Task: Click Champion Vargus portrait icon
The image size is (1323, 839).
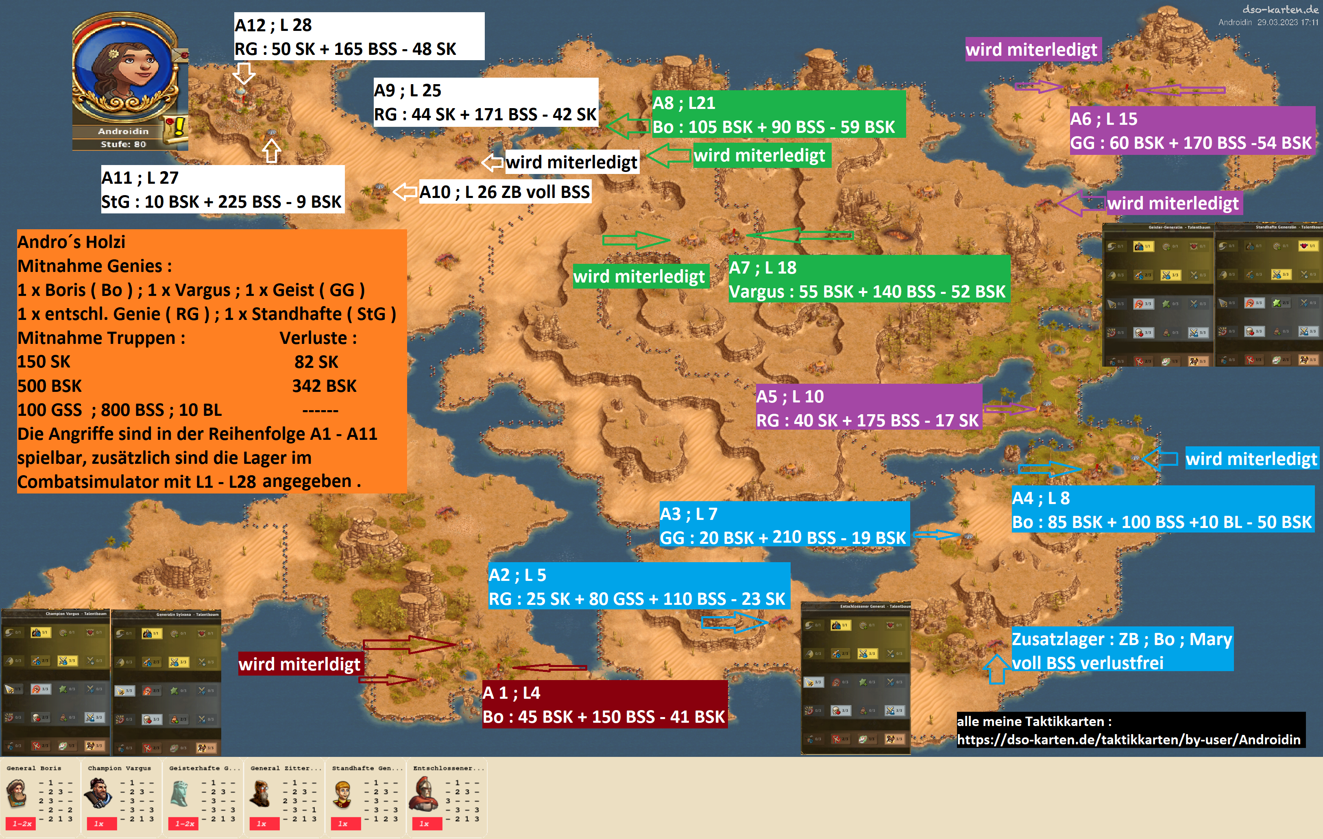Action: click(x=98, y=794)
